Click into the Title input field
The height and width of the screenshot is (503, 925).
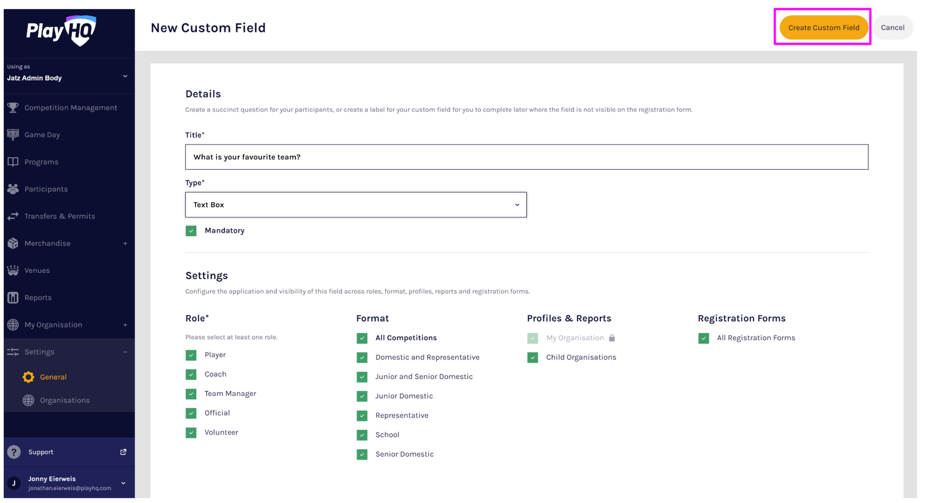coord(527,157)
